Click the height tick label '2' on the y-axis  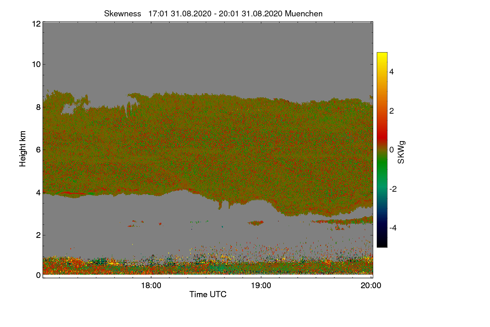coord(38,235)
